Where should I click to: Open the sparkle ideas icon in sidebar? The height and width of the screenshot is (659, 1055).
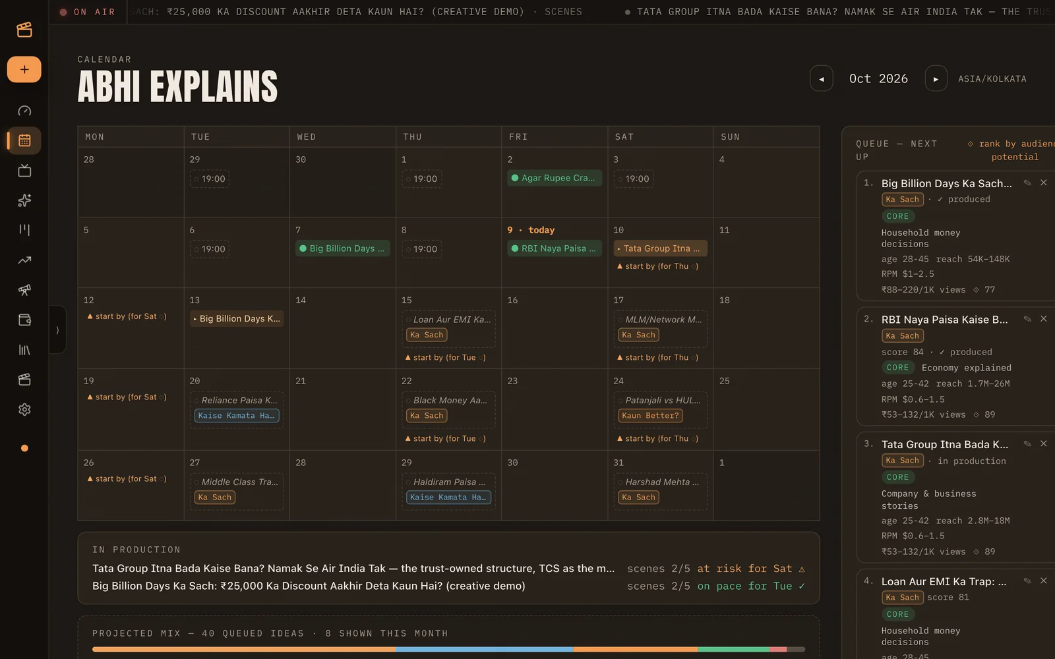[x=24, y=200]
